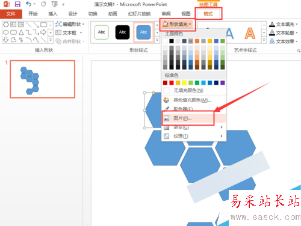Open Customize Quick Access Toolbar dropdown
301x226 pixels.
coord(63,4)
